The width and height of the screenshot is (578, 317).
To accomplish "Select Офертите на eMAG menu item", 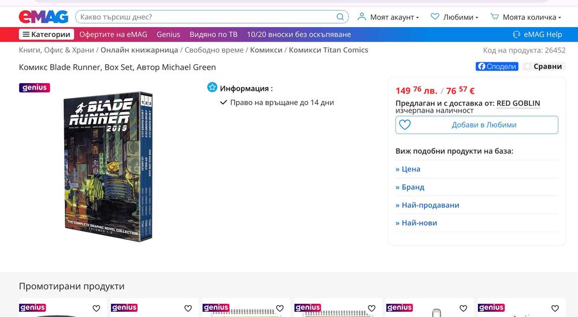I will click(x=113, y=34).
